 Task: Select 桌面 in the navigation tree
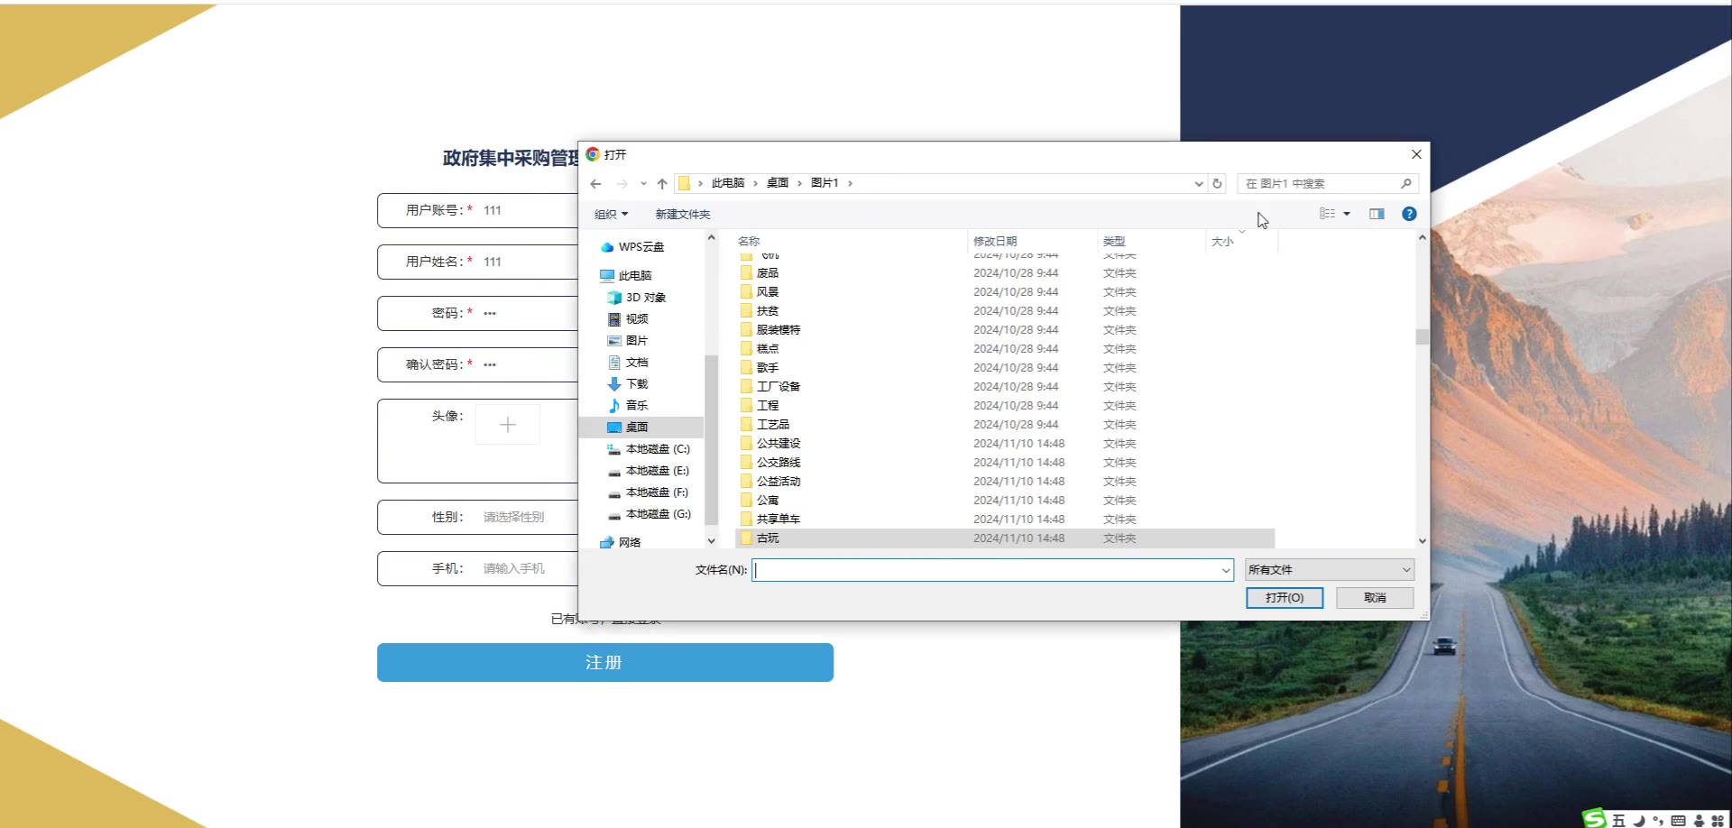pos(637,428)
